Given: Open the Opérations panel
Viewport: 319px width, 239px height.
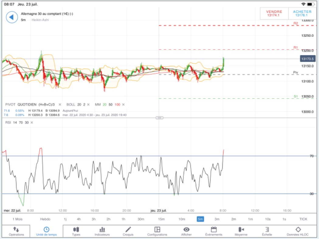Looking at the screenshot, I should 16,231.
